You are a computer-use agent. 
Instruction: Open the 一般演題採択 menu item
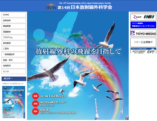(x=14, y=55)
